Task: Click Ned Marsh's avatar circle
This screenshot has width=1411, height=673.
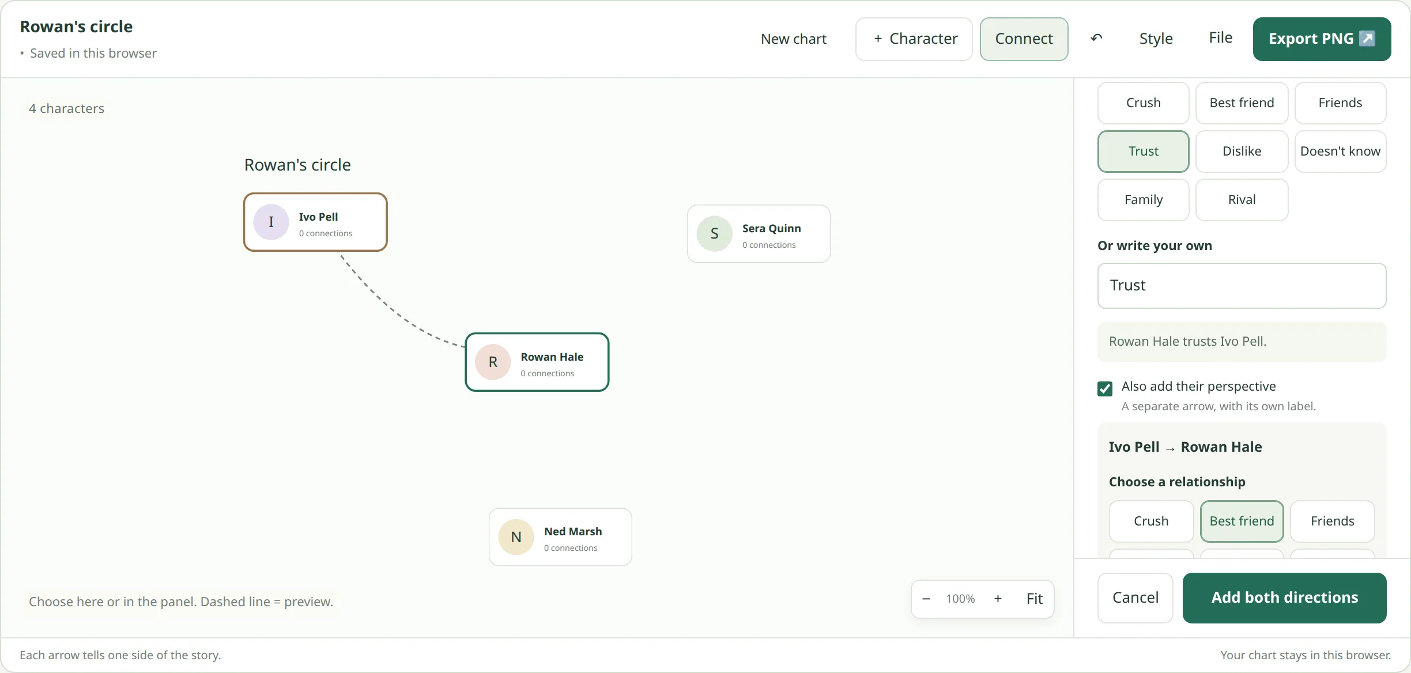Action: pos(516,536)
